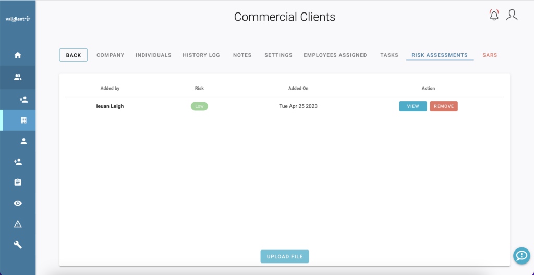The width and height of the screenshot is (534, 275).
Task: Open the chat support bubble
Action: pos(521,256)
